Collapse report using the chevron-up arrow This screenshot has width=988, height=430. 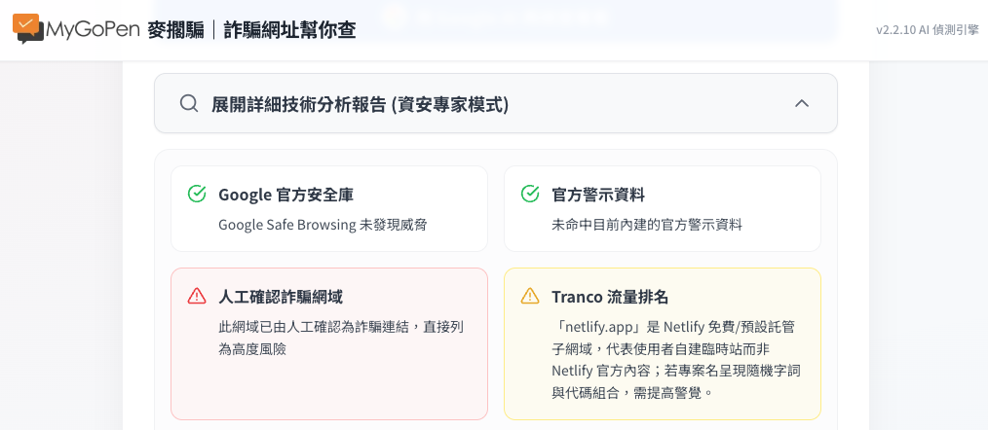pos(802,103)
